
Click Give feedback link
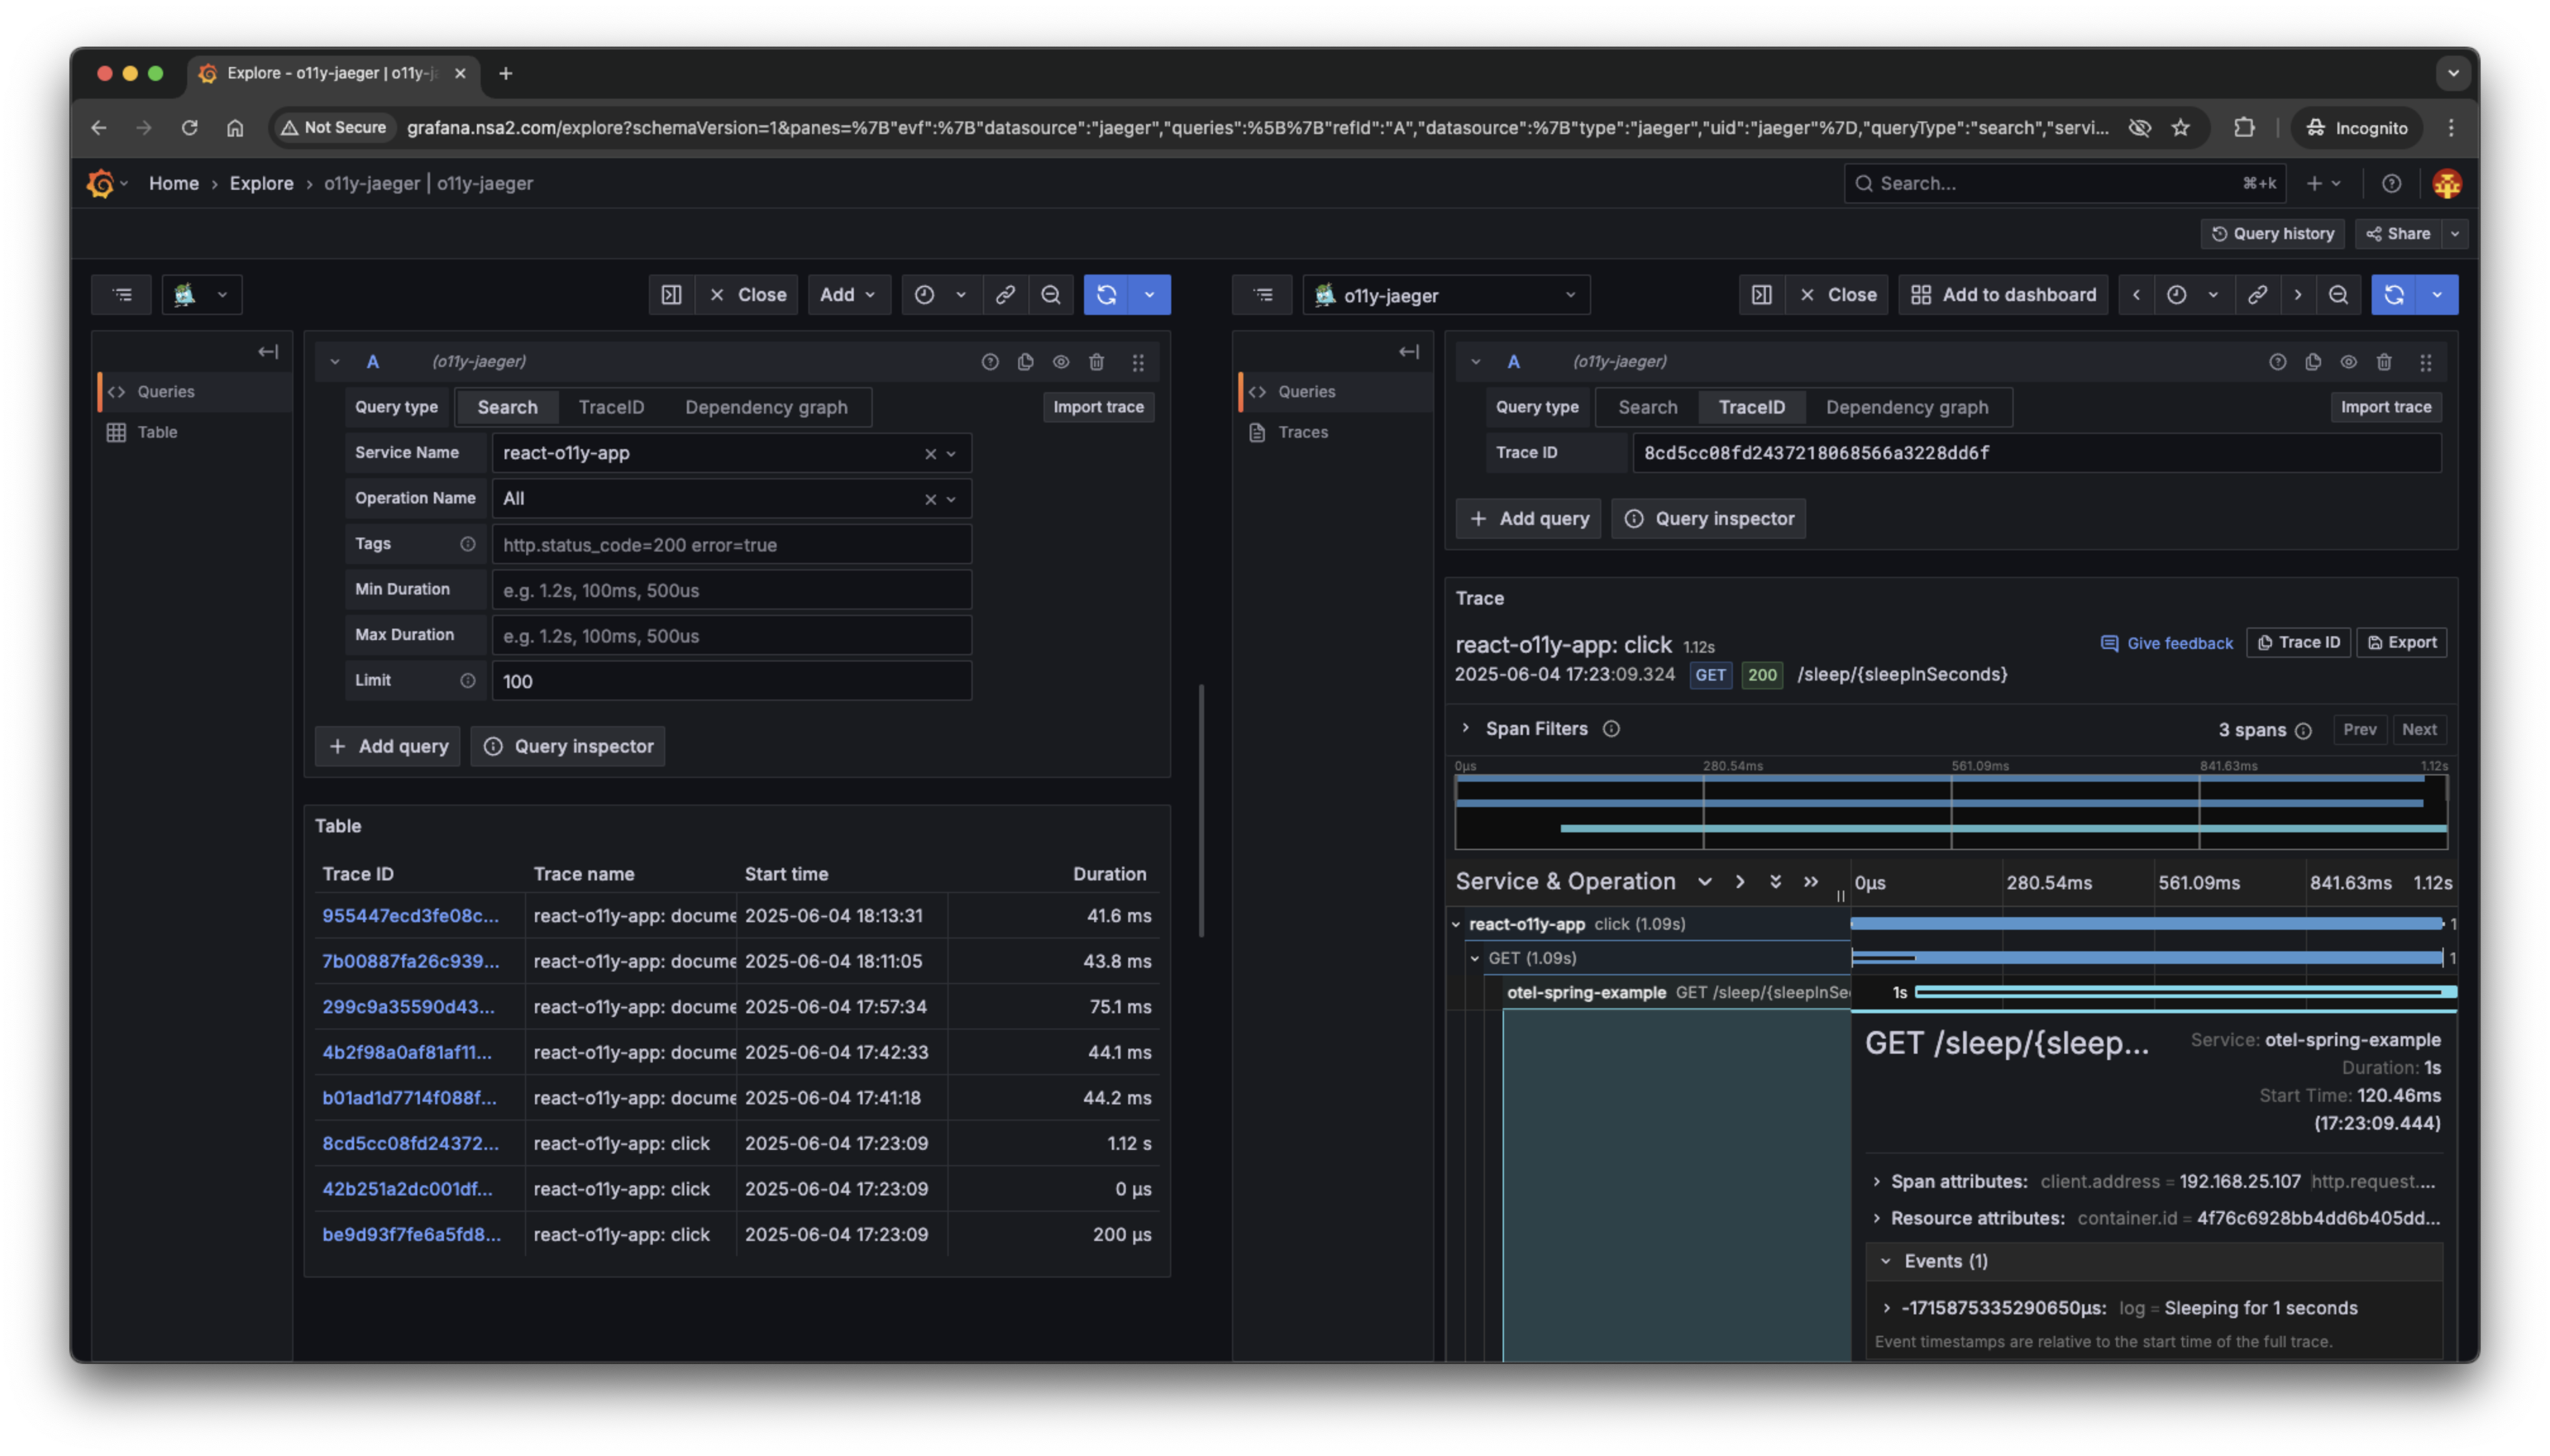(x=2166, y=643)
